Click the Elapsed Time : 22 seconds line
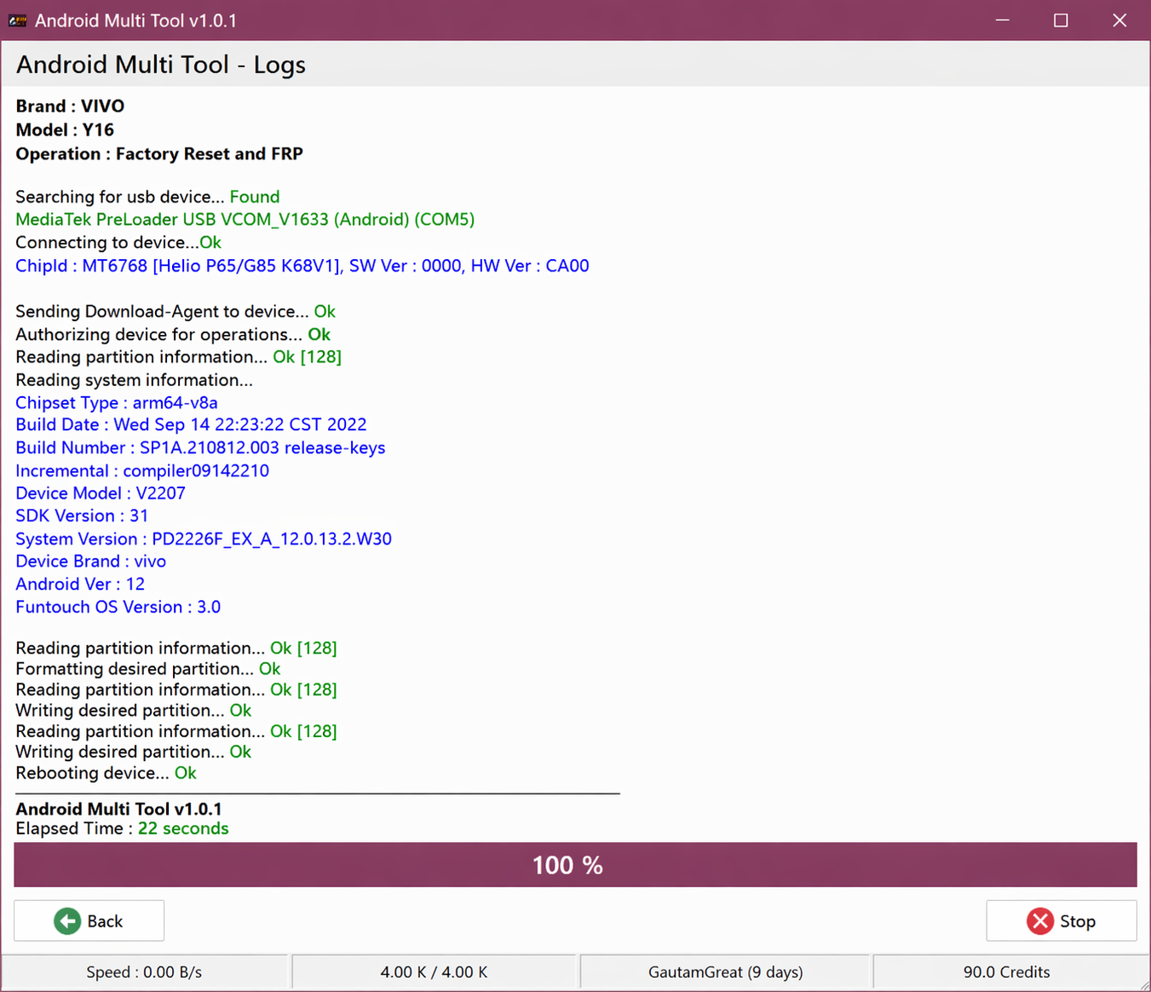This screenshot has height=992, width=1151. 122,828
